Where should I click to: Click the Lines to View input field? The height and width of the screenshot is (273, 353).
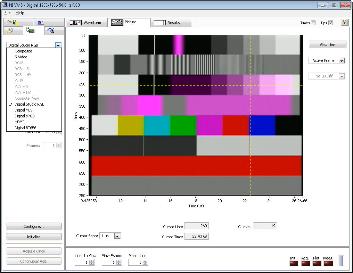(82, 263)
